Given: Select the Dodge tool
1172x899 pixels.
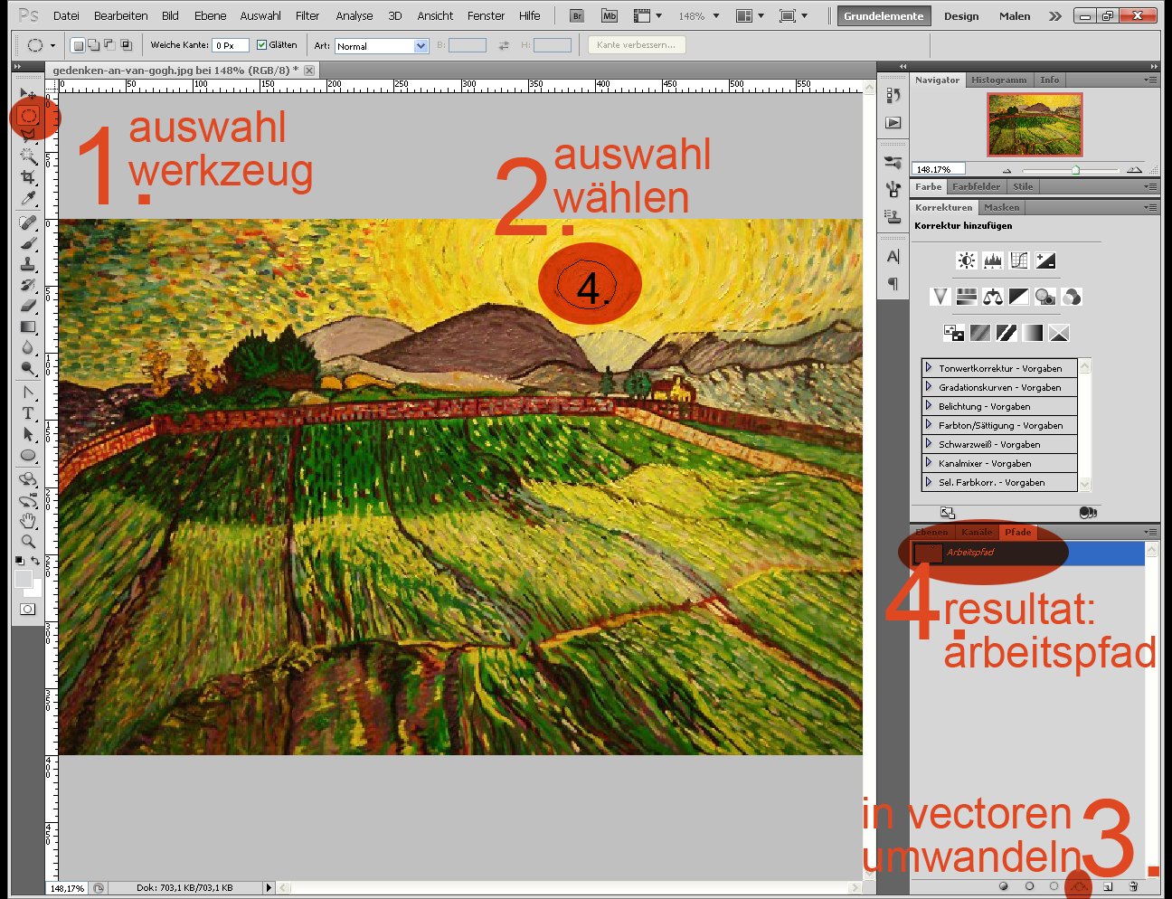Looking at the screenshot, I should (x=28, y=368).
